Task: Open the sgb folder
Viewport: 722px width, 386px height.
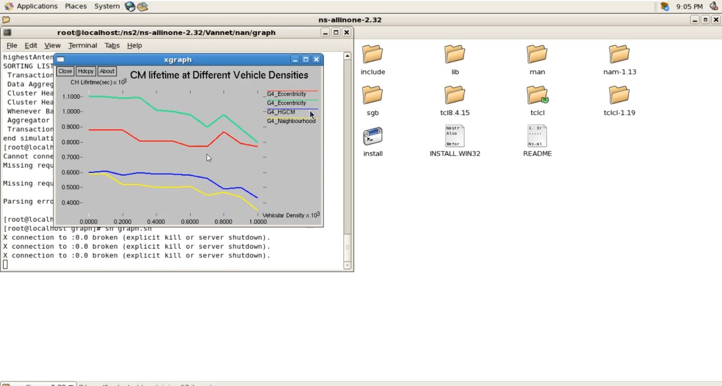Action: click(373, 95)
